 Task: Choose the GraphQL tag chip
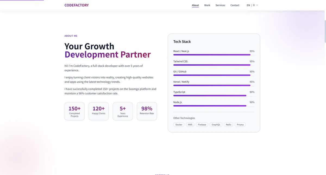click(216, 125)
